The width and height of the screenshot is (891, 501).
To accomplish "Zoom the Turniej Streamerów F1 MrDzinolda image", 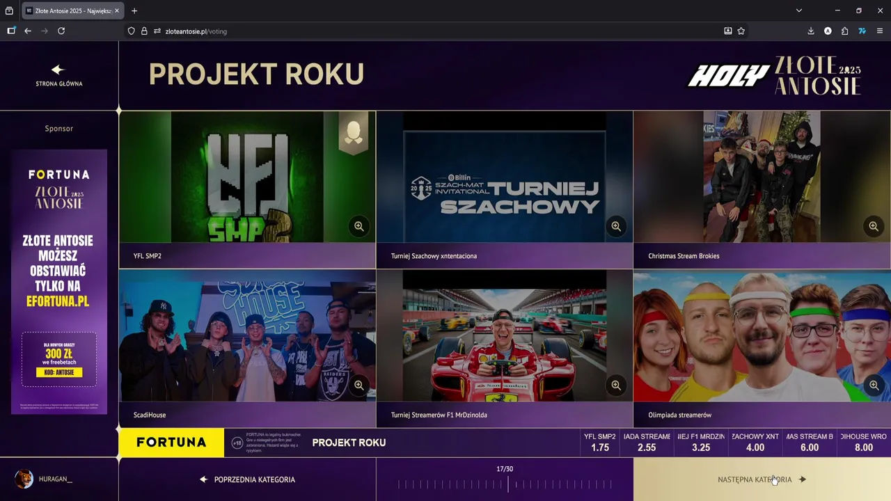I will pos(616,385).
